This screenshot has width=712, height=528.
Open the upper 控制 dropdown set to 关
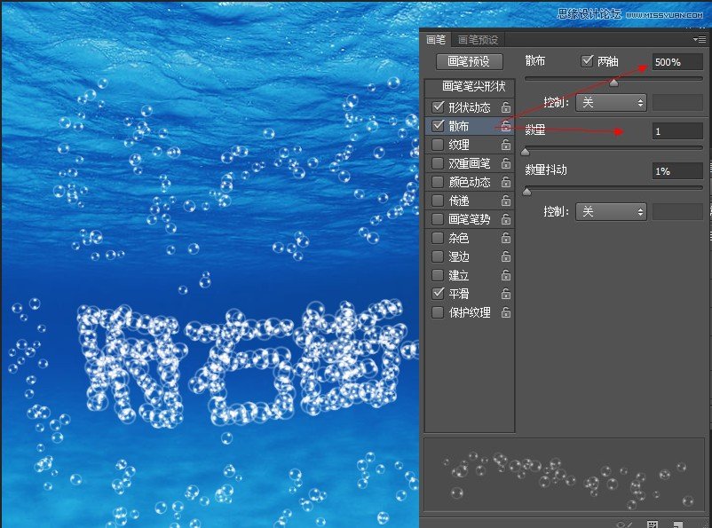pos(611,102)
